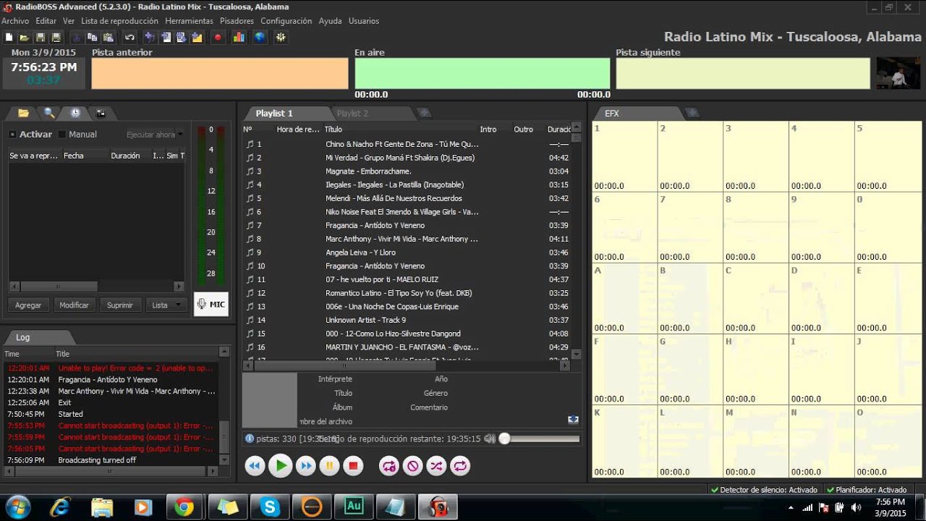Open the Pisadores menu

pyautogui.click(x=237, y=21)
